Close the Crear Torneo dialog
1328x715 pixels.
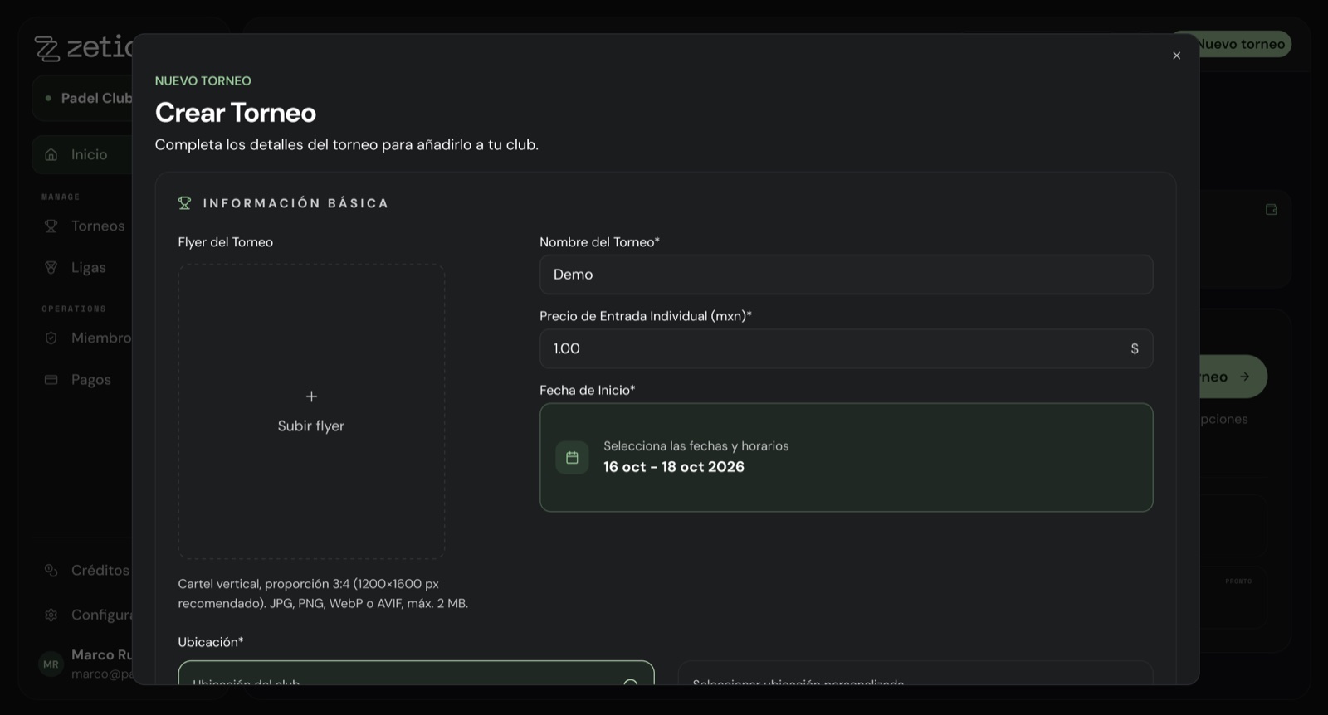1176,56
